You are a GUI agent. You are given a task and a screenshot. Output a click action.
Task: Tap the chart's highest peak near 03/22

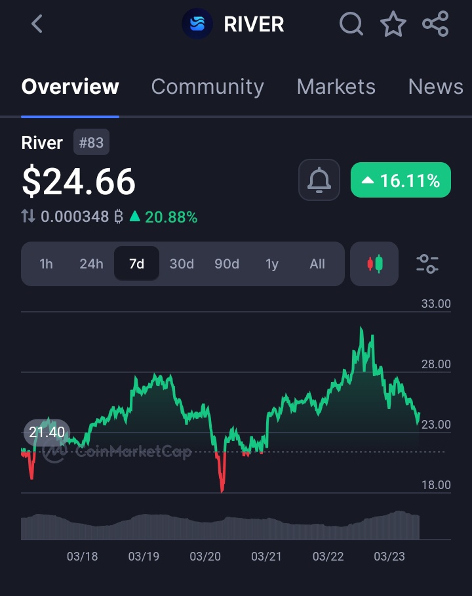361,329
